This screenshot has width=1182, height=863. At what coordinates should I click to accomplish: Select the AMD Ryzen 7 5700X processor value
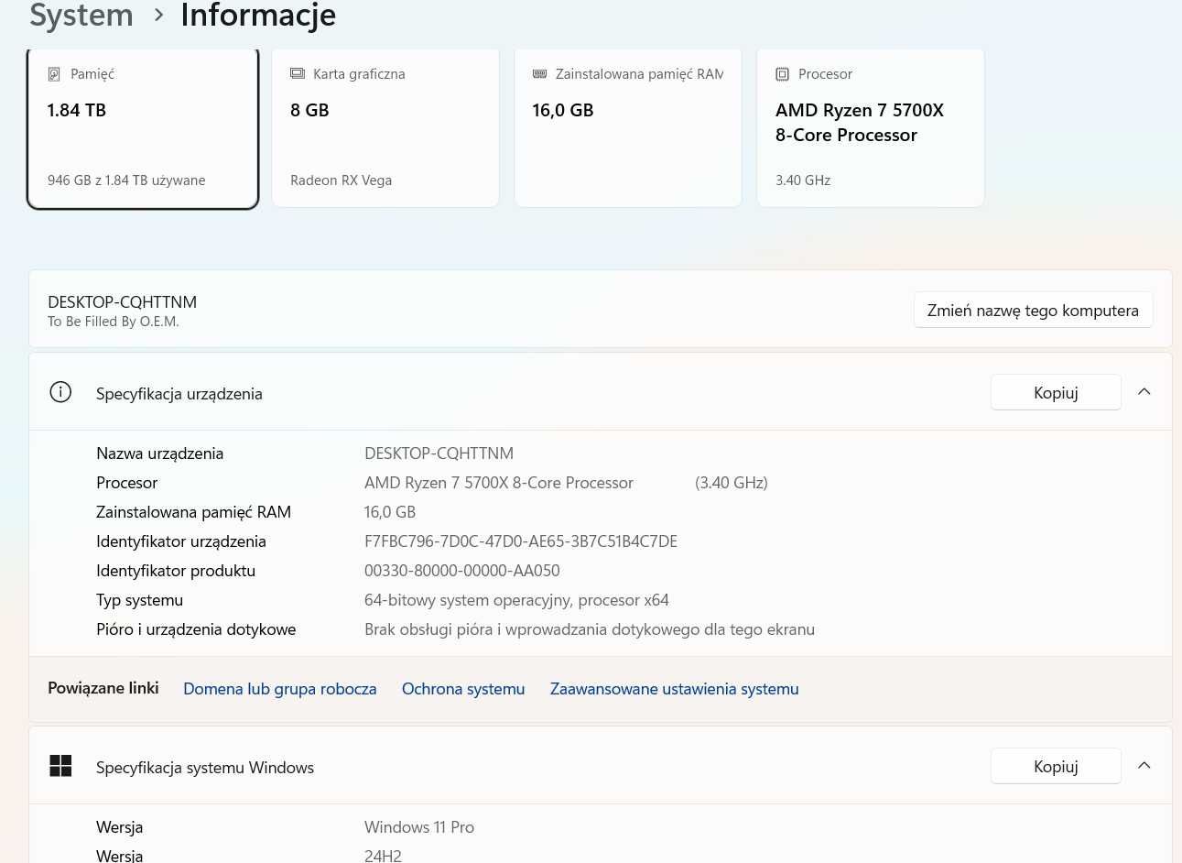(x=499, y=483)
